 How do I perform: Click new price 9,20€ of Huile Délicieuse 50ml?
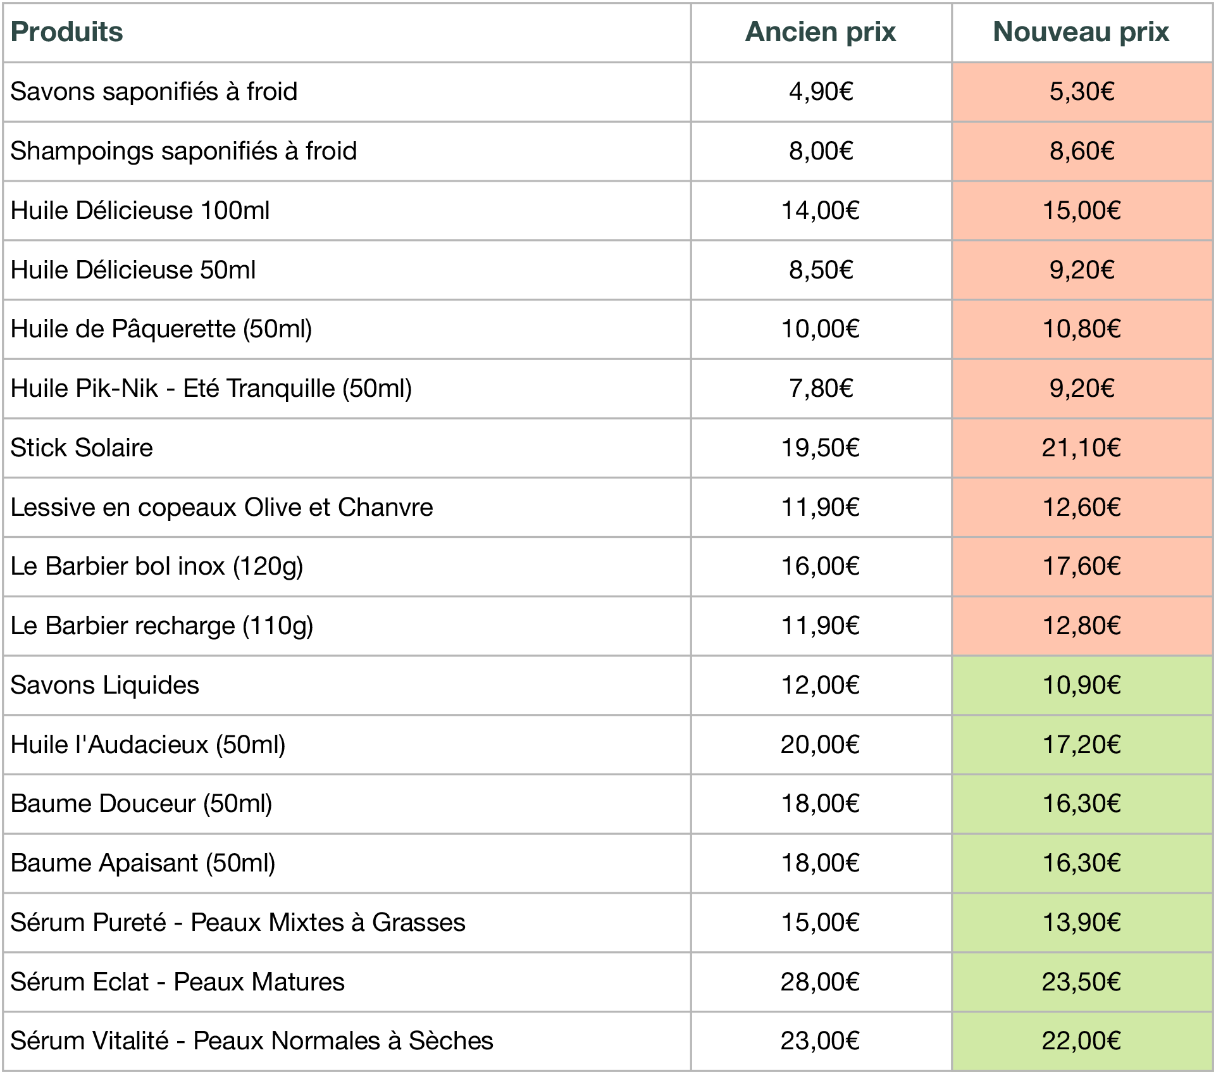1082,270
